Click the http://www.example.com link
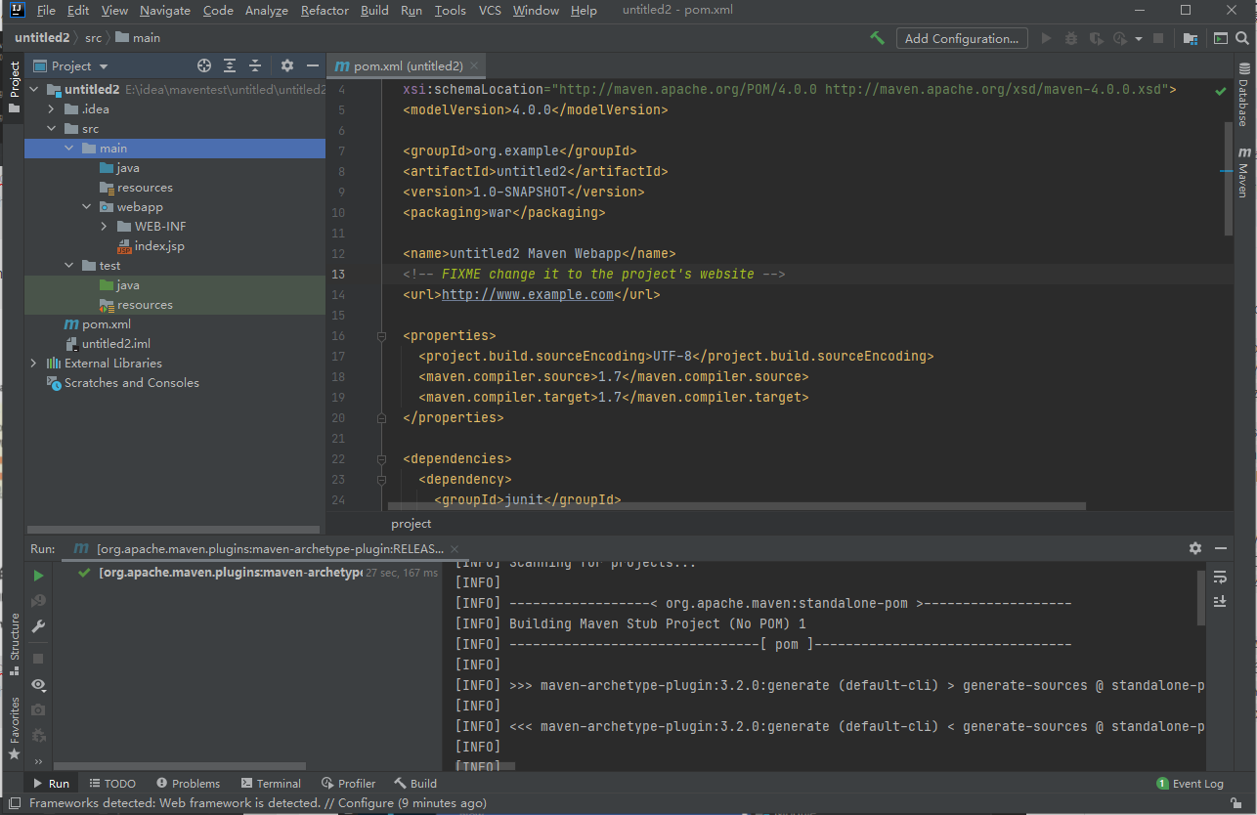Screen dimensions: 1257x815 tap(528, 294)
